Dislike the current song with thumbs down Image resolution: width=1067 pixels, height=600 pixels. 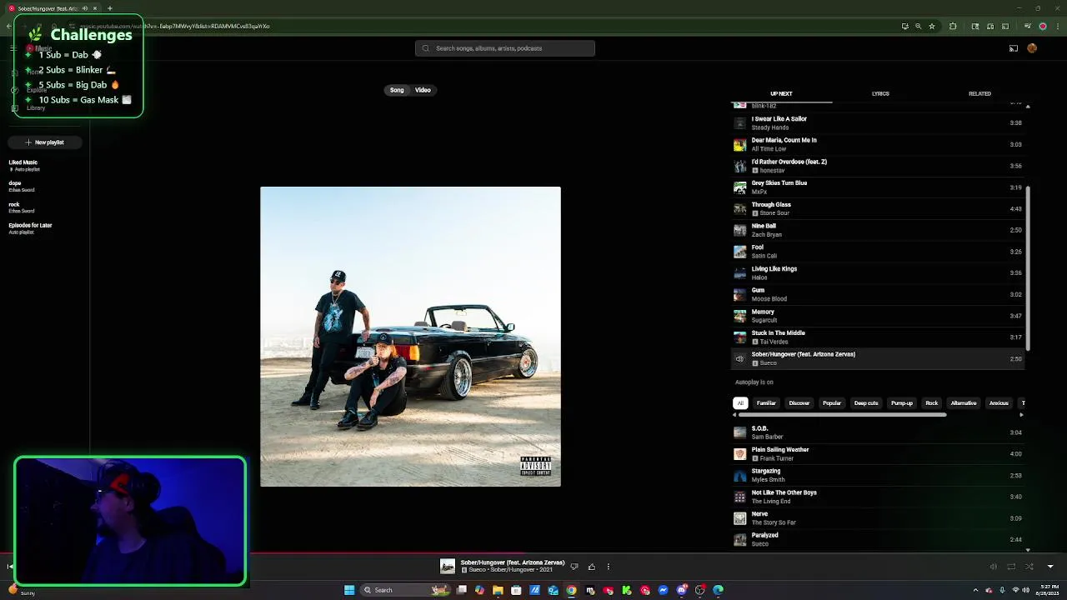tap(574, 567)
